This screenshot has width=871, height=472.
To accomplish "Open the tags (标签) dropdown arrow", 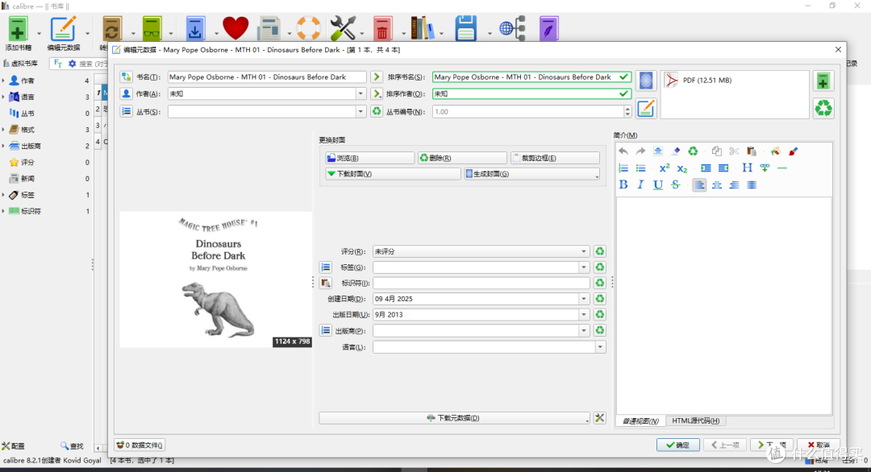I will 584,267.
